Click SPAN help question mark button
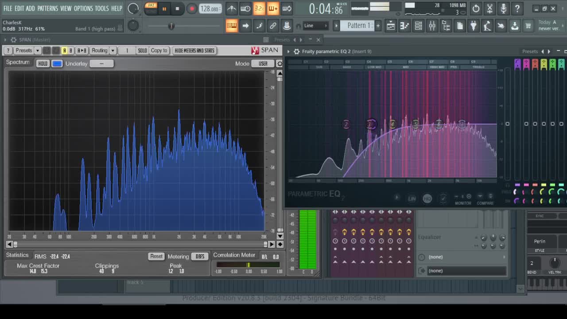 8,51
